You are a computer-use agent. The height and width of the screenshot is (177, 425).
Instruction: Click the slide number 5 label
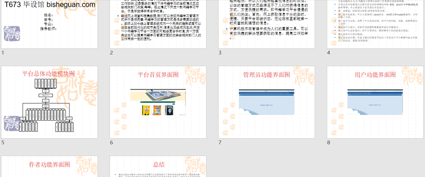tap(3, 143)
